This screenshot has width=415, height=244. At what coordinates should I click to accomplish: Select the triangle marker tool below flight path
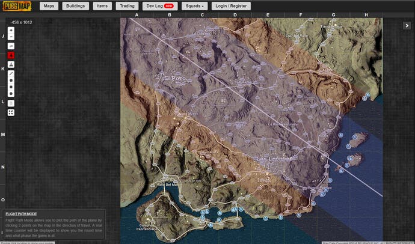pyautogui.click(x=11, y=64)
